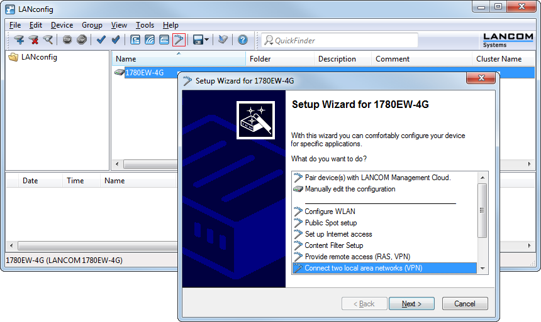Click the blue Help question mark icon

click(243, 40)
